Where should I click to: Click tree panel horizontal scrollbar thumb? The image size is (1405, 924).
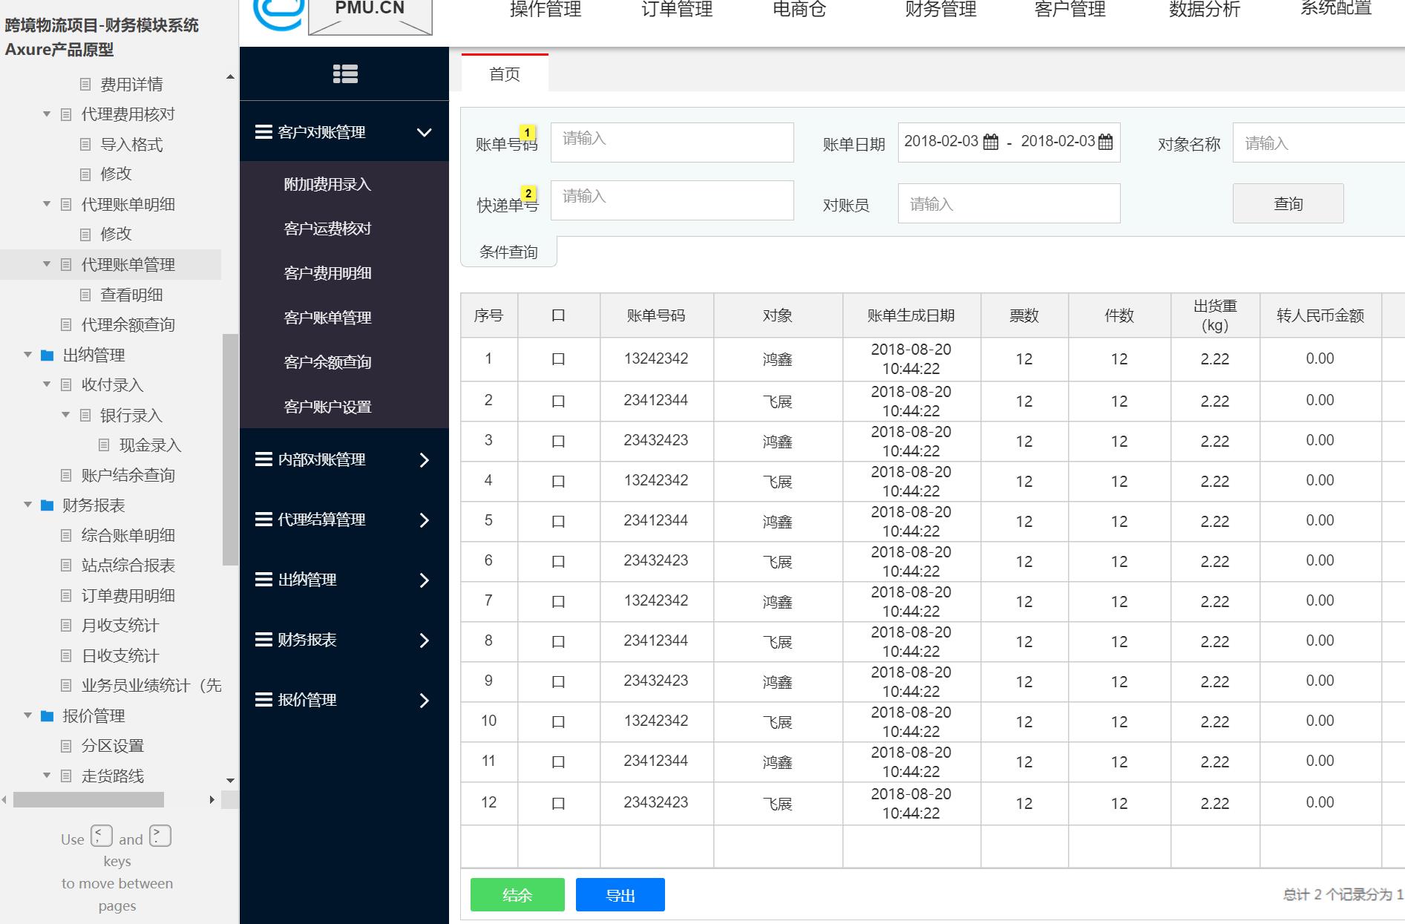tap(88, 799)
